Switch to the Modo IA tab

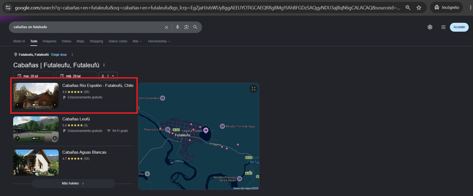click(19, 41)
